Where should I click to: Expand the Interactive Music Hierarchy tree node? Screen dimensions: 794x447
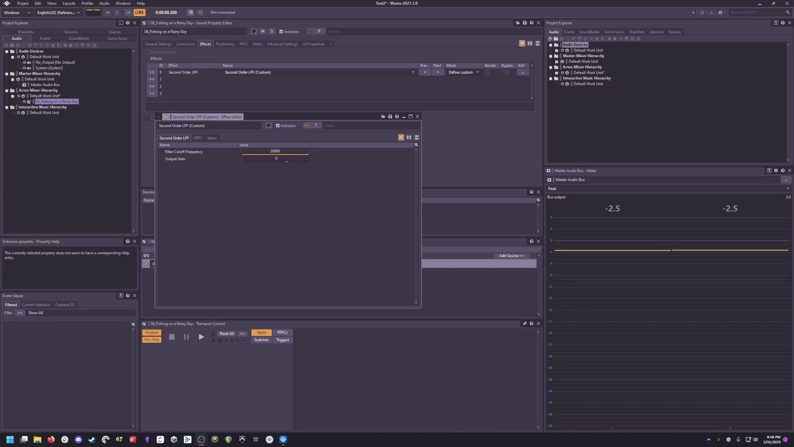coord(5,107)
